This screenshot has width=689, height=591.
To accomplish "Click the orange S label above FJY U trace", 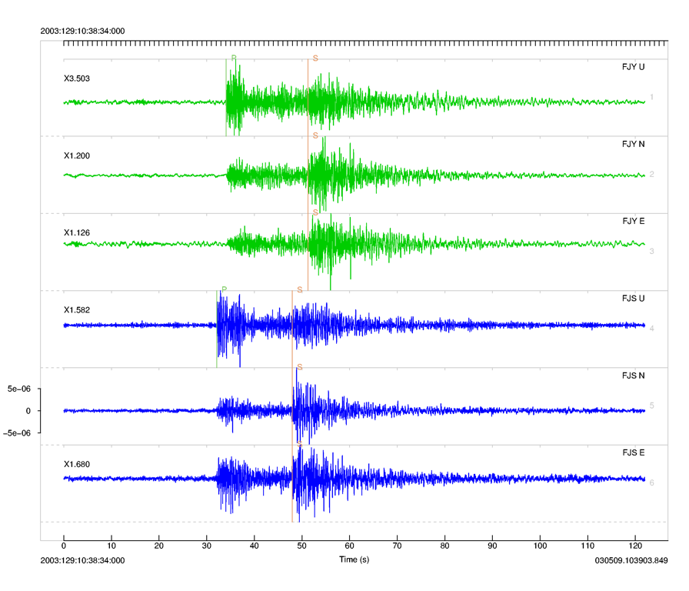I will [315, 58].
